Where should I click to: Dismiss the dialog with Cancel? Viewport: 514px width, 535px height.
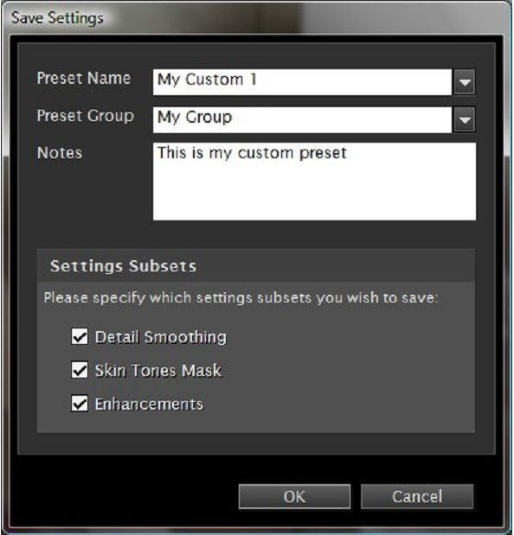pyautogui.click(x=417, y=496)
